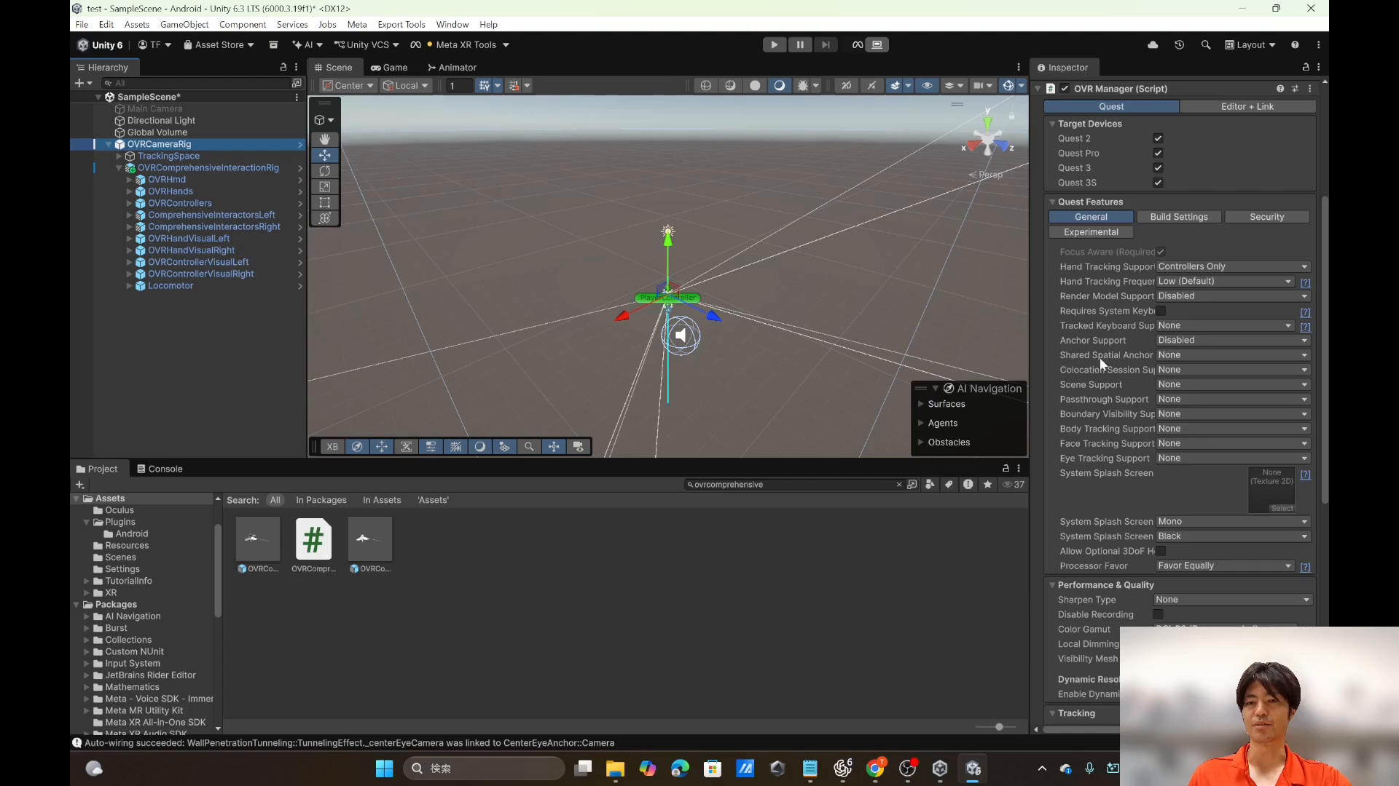Uncheck Quest 3S target device

pyautogui.click(x=1158, y=183)
